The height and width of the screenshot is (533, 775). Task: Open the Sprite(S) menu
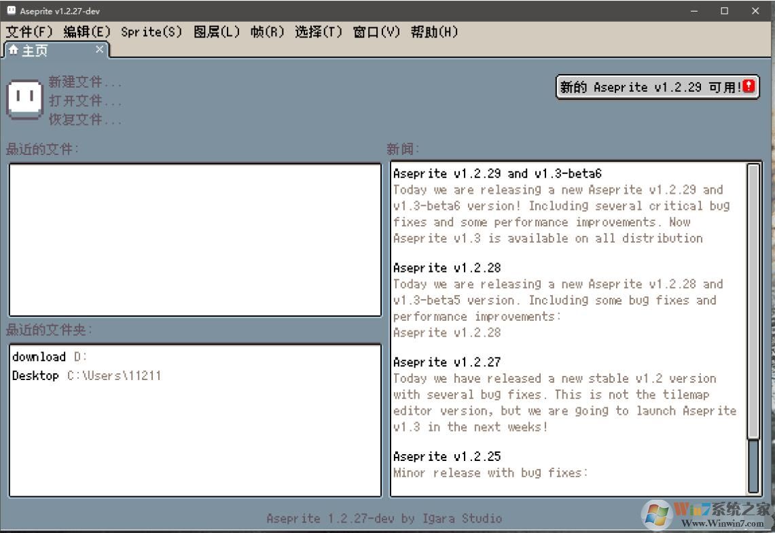[151, 32]
